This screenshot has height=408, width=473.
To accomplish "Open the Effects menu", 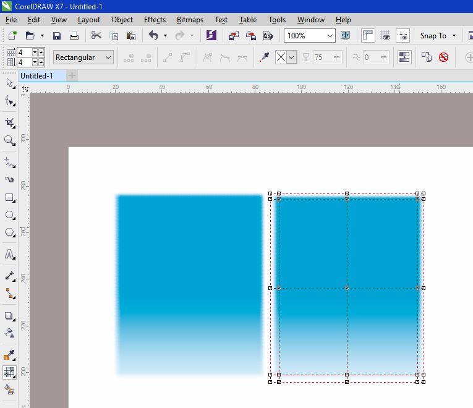I will click(x=155, y=20).
